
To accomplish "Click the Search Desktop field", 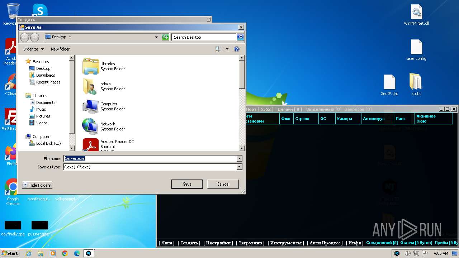I will pos(204,37).
